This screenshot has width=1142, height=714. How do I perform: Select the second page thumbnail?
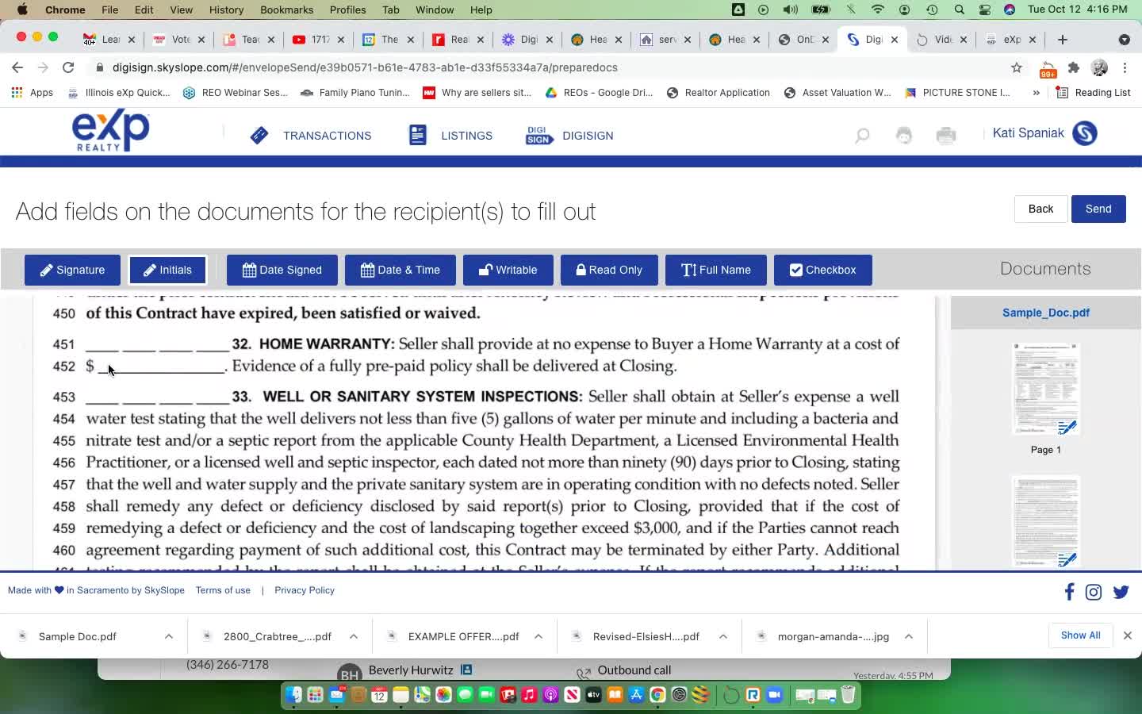click(x=1045, y=520)
